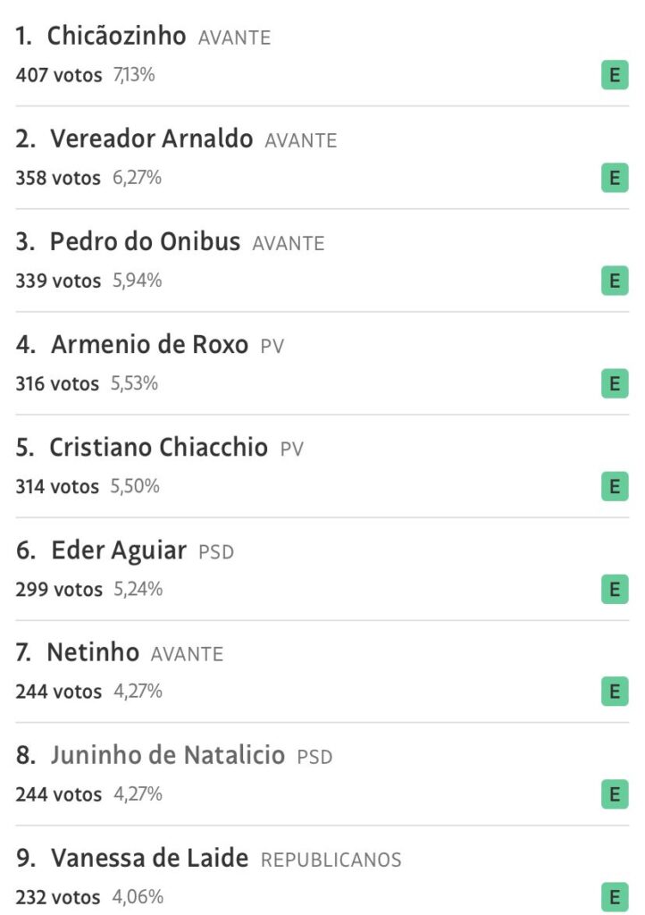Click the PSD label beside Juninho de Natalicio
645x915 pixels.
coord(314,758)
